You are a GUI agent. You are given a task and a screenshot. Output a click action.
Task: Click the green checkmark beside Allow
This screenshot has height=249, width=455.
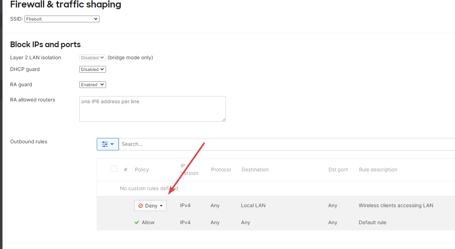pos(137,222)
